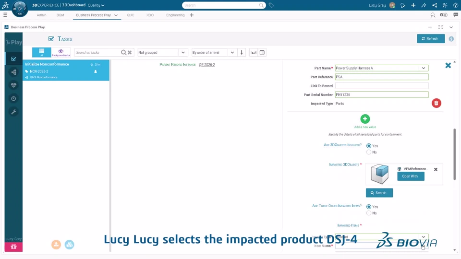461x259 pixels.
Task: Remove the VPMReference object
Action: point(436,169)
